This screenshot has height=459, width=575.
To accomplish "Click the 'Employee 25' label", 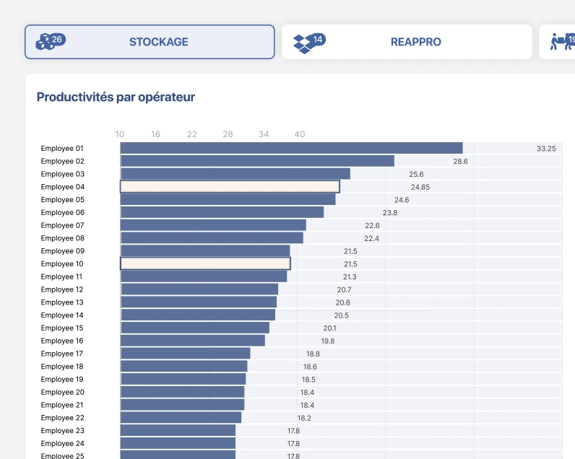I will (62, 455).
